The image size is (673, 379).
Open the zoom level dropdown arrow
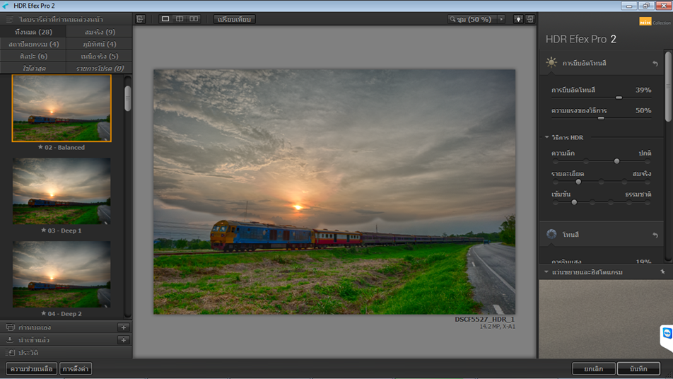pyautogui.click(x=501, y=19)
